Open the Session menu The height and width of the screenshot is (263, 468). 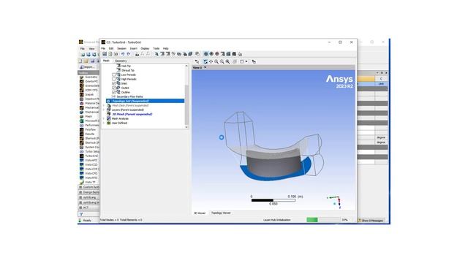click(121, 48)
